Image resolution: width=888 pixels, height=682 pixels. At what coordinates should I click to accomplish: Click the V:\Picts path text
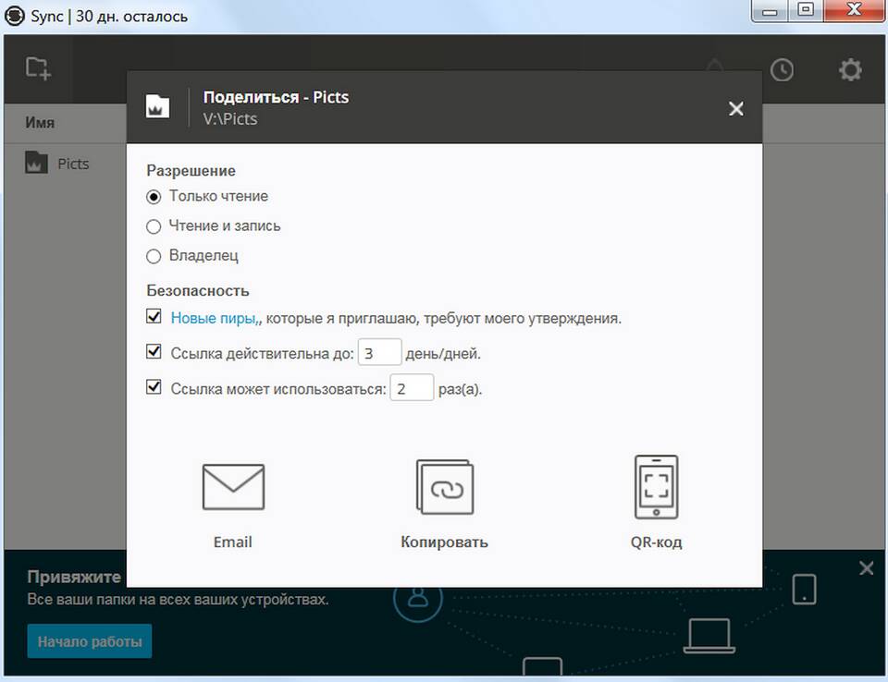tap(230, 119)
